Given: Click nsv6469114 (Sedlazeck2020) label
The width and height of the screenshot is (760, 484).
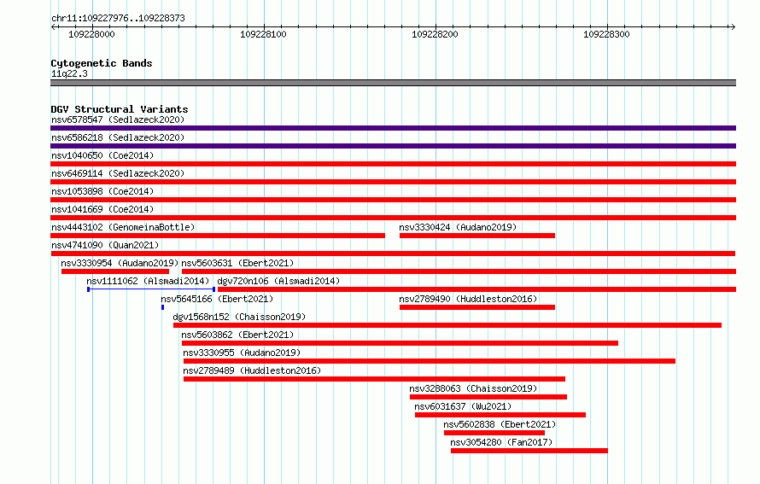Looking at the screenshot, I should (118, 173).
